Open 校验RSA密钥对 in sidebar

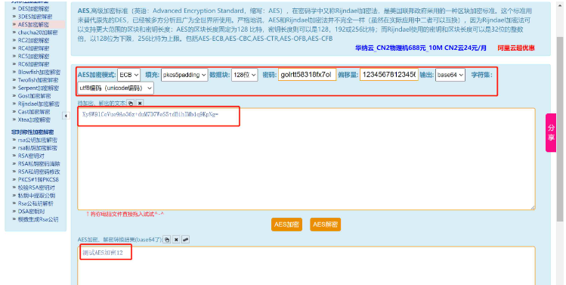(x=36, y=187)
